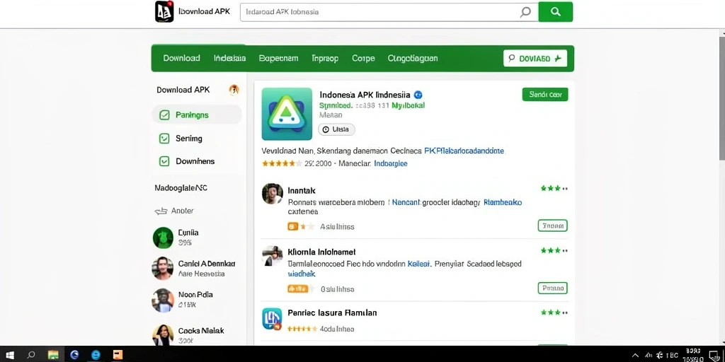Select the Noon Pdia avatar

[x=163, y=300]
